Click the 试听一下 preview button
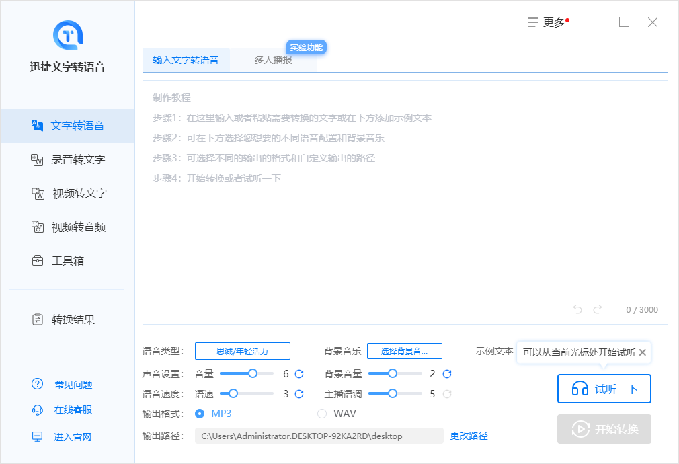This screenshot has height=464, width=679. point(604,389)
